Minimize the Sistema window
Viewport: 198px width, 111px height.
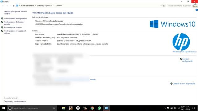tap(181, 2)
